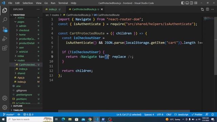Open editor more actions ellipsis
217x122 pixels.
[213, 9]
